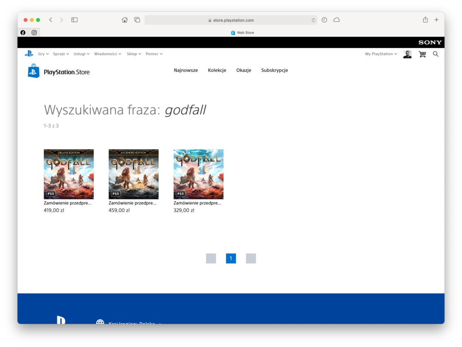Open Godfall Ascended Edition cover thumbnail
The height and width of the screenshot is (347, 462).
[x=134, y=174]
